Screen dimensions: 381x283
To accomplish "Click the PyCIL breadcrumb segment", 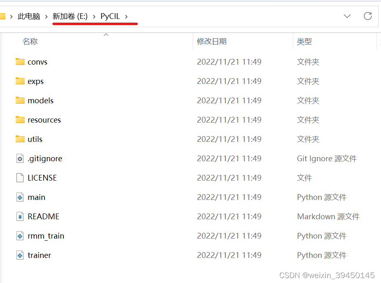I will 110,16.
